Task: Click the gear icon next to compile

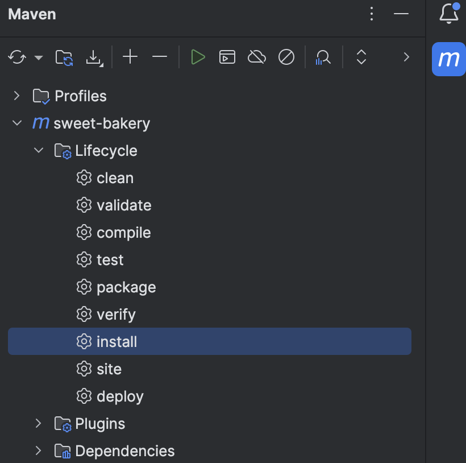Action: coord(84,233)
